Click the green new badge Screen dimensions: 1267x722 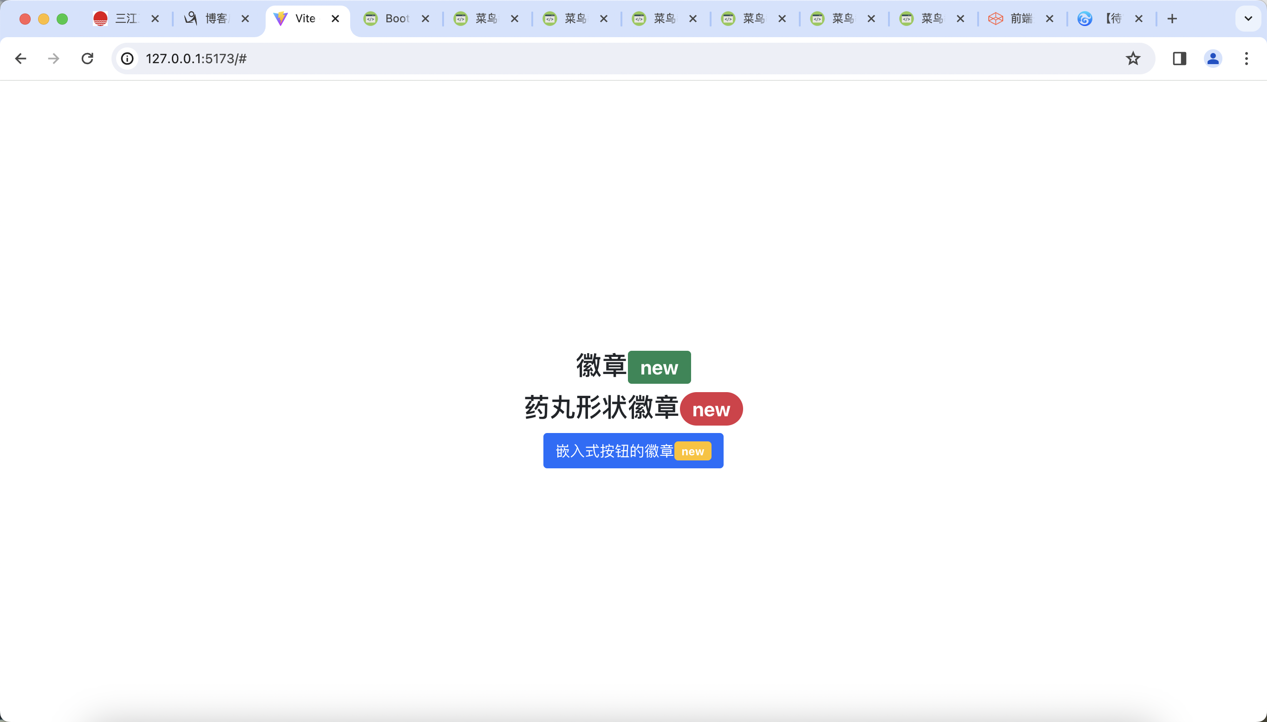659,368
